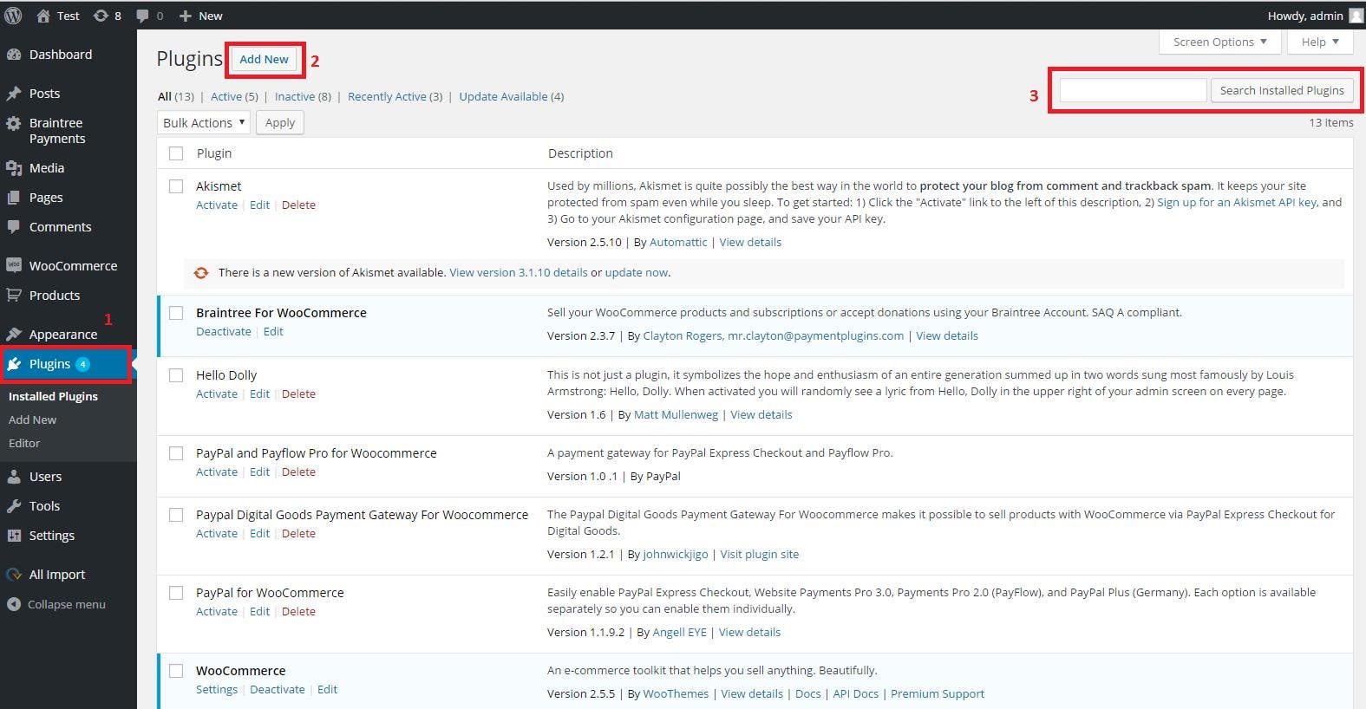This screenshot has width=1366, height=709.
Task: Click the plugin search input field
Action: pyautogui.click(x=1133, y=90)
